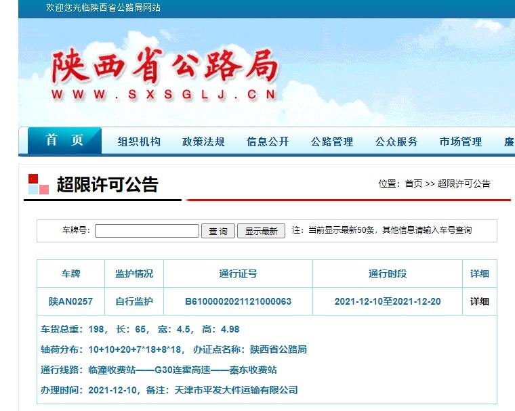Go to the 公路管理 menu item
The width and height of the screenshot is (515, 411).
[x=333, y=142]
